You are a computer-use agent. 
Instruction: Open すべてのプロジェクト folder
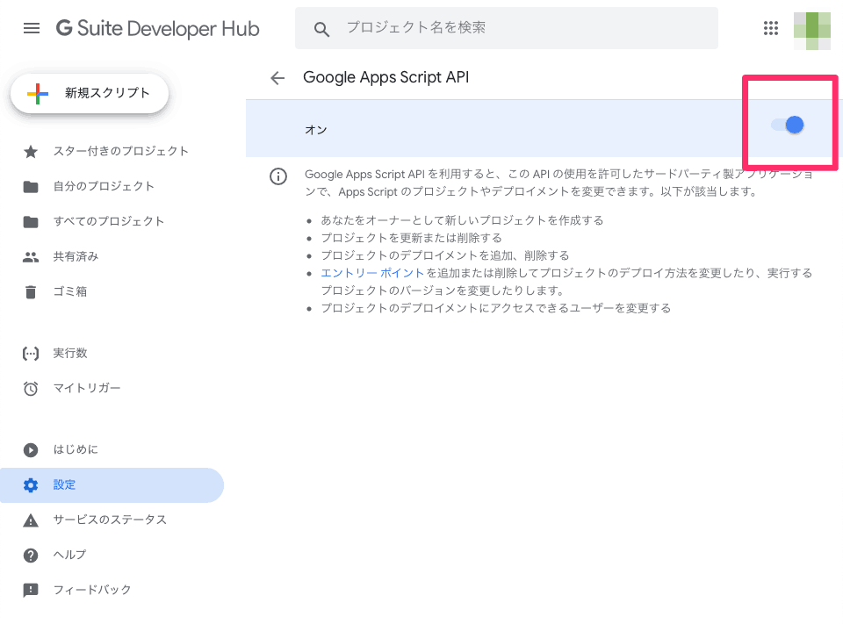(108, 221)
